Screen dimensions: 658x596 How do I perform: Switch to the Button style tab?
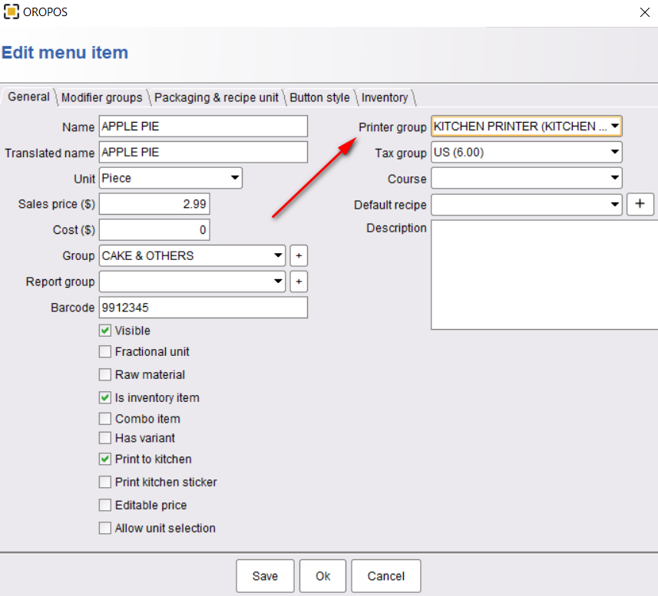tap(319, 97)
